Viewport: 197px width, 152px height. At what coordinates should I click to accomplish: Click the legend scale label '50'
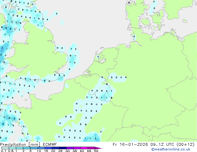[96, 151]
